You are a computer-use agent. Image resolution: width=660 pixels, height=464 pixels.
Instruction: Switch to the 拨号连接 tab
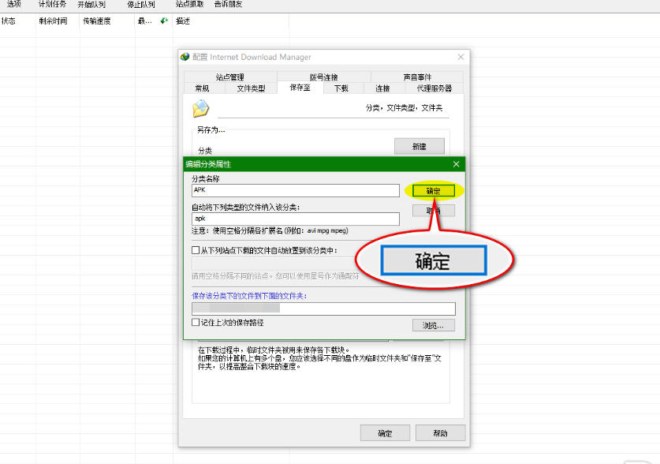(323, 77)
